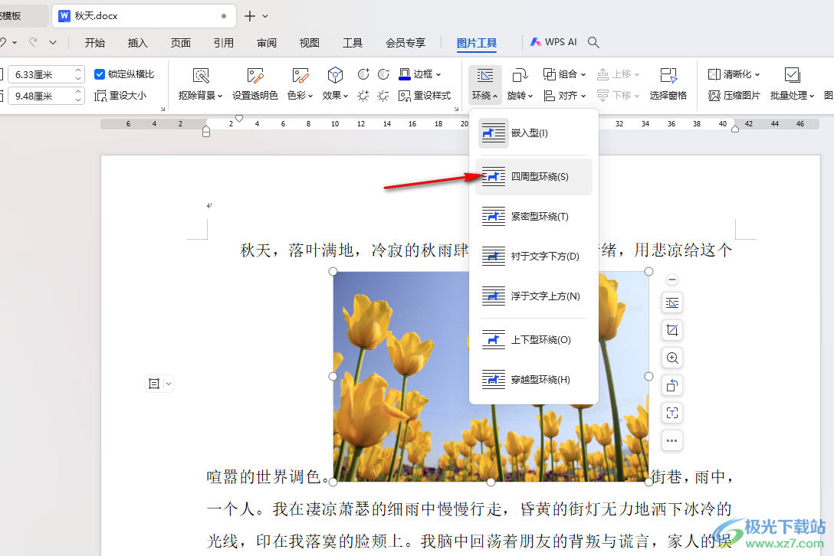Screen dimensions: 834x556
Task: Switch to the Tools (工具) tab
Action: coord(352,43)
